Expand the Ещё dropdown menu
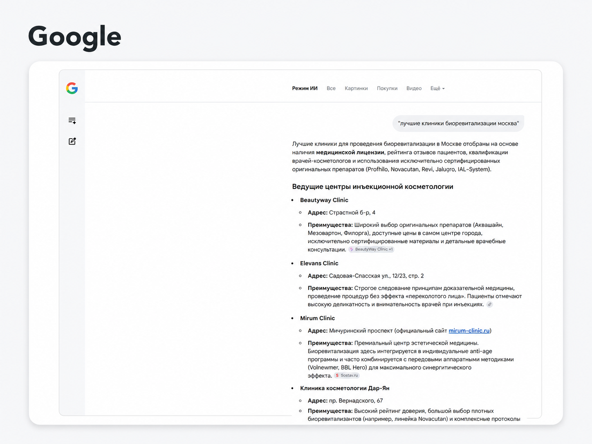Screen dimensions: 592x444 click(437, 88)
